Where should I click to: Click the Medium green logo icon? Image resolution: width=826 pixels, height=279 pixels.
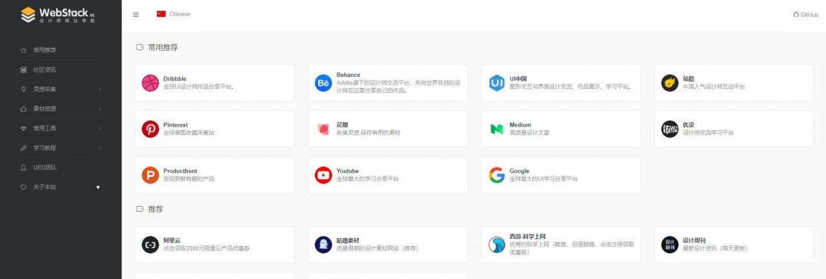point(496,129)
